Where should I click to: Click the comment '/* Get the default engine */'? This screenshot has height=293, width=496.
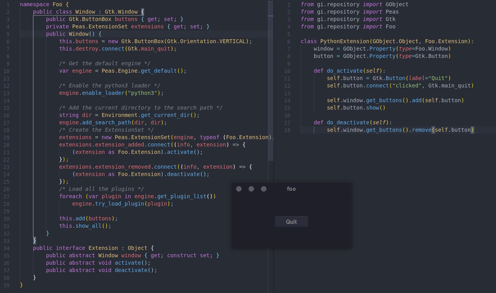click(x=104, y=63)
